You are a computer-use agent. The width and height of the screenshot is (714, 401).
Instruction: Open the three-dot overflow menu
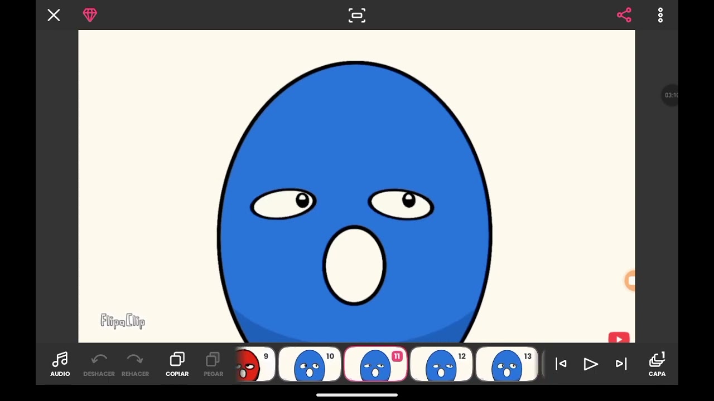pos(660,15)
